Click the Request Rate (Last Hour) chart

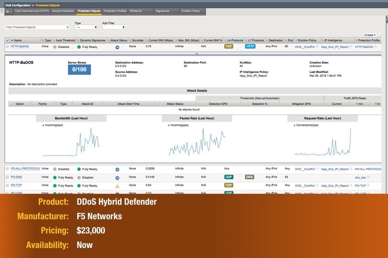323,142
